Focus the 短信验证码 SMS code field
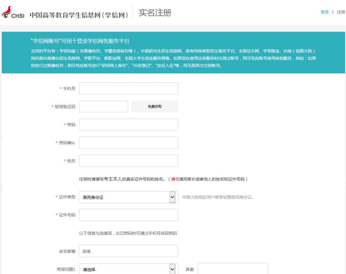Image resolution: width=346 pixels, height=274 pixels. 103,106
